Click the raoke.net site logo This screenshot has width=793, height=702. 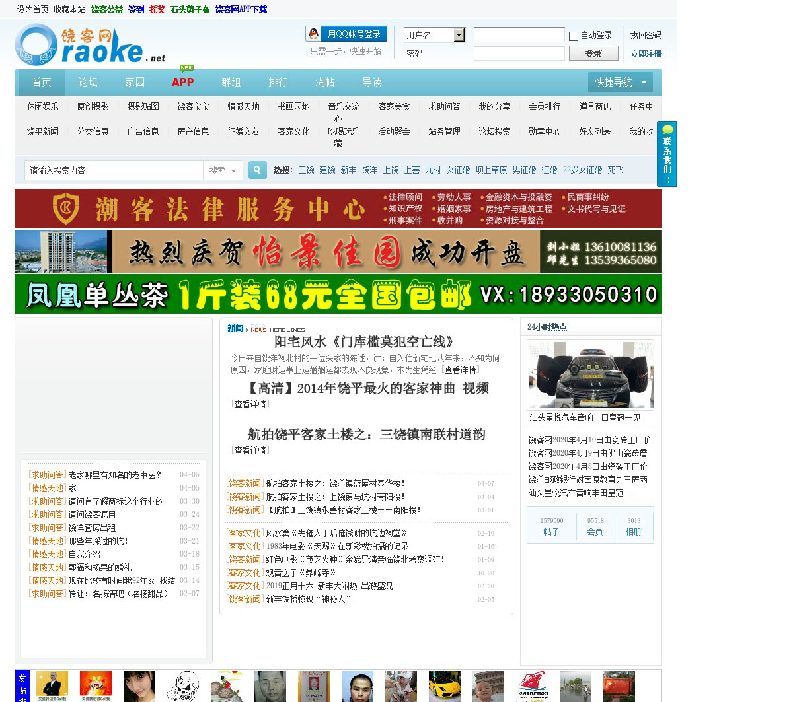90,45
